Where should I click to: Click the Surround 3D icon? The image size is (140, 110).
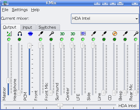click(x=62, y=34)
